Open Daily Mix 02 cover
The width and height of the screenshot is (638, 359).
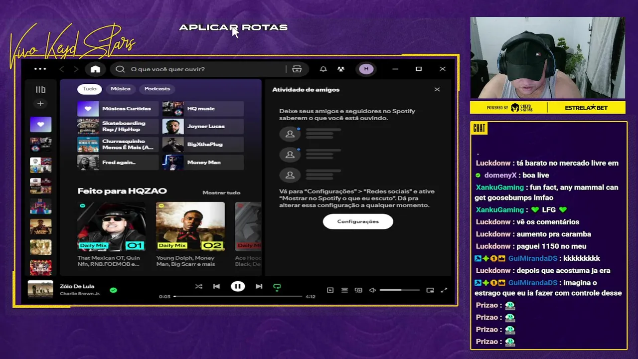point(190,226)
